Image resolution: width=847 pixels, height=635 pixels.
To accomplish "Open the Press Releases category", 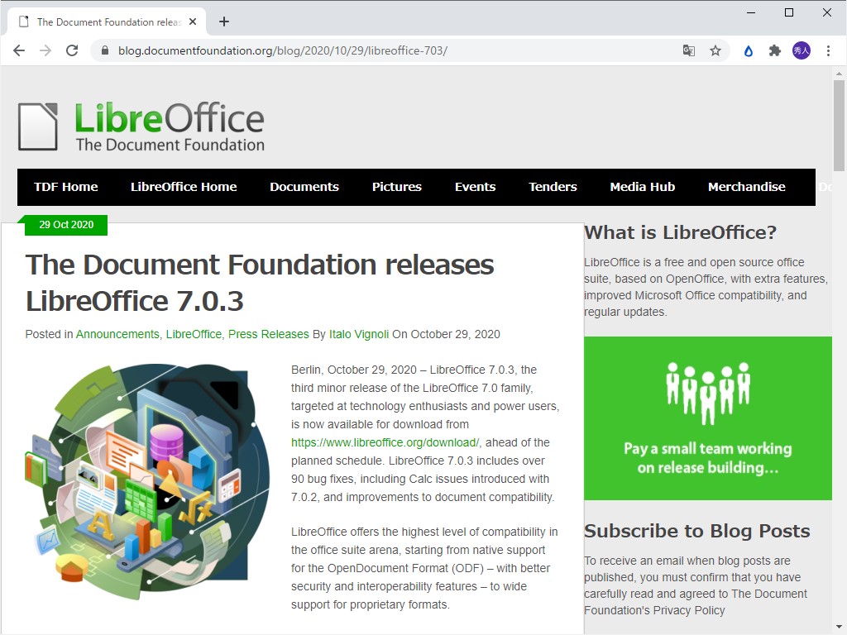I will pos(268,334).
